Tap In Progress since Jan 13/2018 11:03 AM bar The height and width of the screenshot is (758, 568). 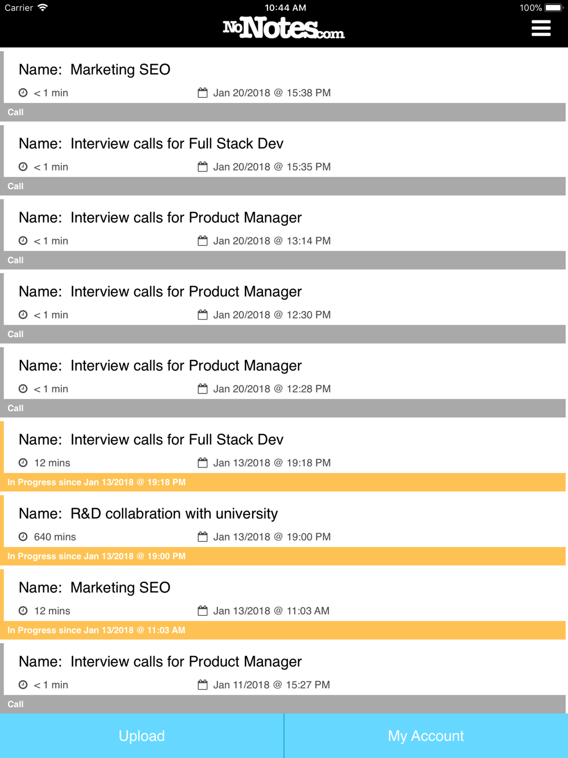pyautogui.click(x=284, y=630)
